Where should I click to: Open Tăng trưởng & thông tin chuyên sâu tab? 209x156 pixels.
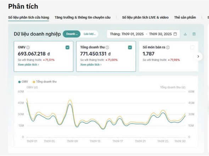coord(83,17)
